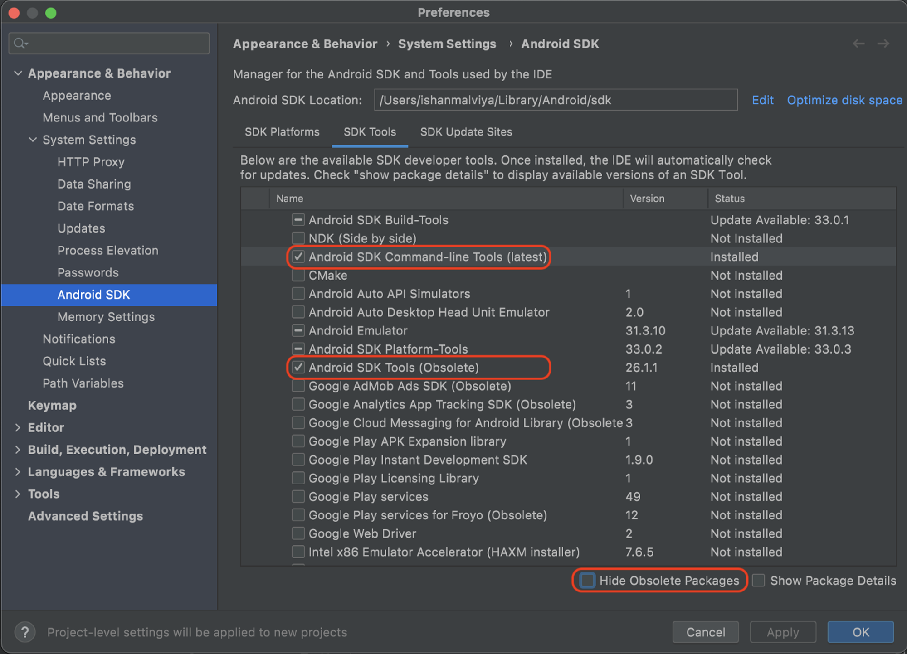Open Memory Settings page
The height and width of the screenshot is (654, 907).
tap(106, 317)
